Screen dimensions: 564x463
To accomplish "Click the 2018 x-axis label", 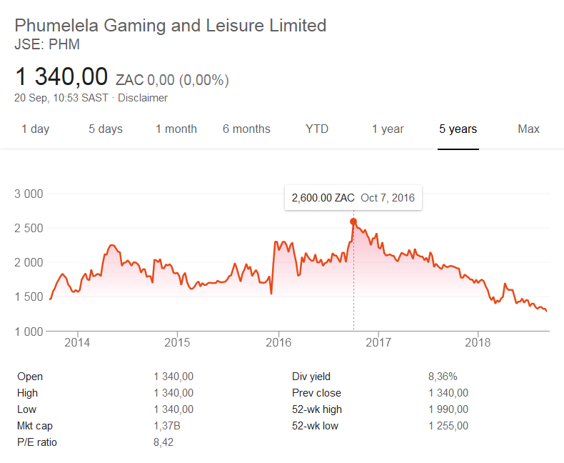I will click(478, 342).
